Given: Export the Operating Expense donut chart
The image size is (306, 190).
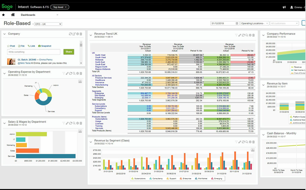Looking at the screenshot, I should pyautogui.click(x=80, y=81).
